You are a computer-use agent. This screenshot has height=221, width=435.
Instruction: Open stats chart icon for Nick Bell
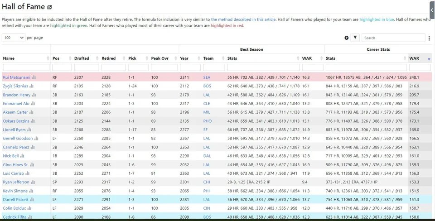tap(22, 156)
